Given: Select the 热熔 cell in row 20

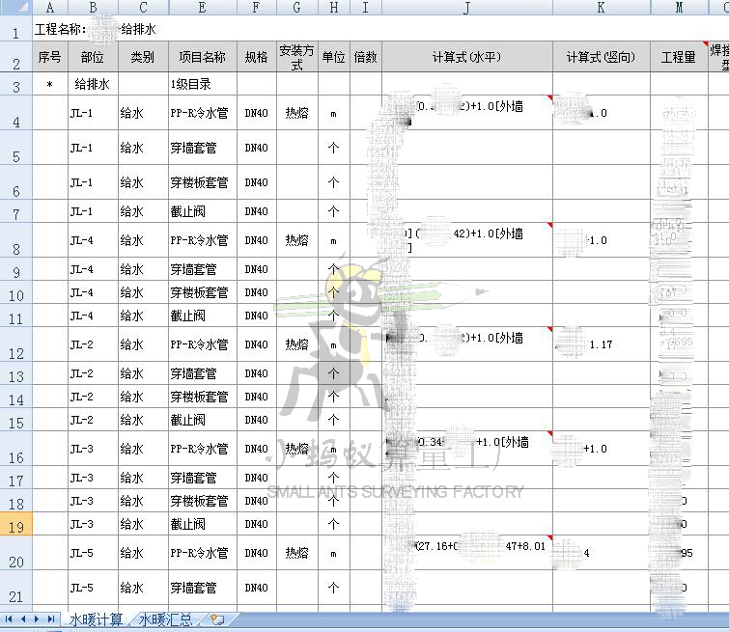Looking at the screenshot, I should click(x=296, y=553).
